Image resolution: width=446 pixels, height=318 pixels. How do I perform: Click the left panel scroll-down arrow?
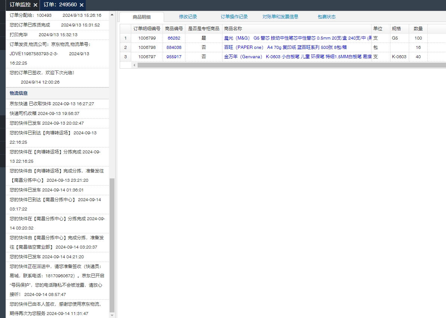click(112, 315)
